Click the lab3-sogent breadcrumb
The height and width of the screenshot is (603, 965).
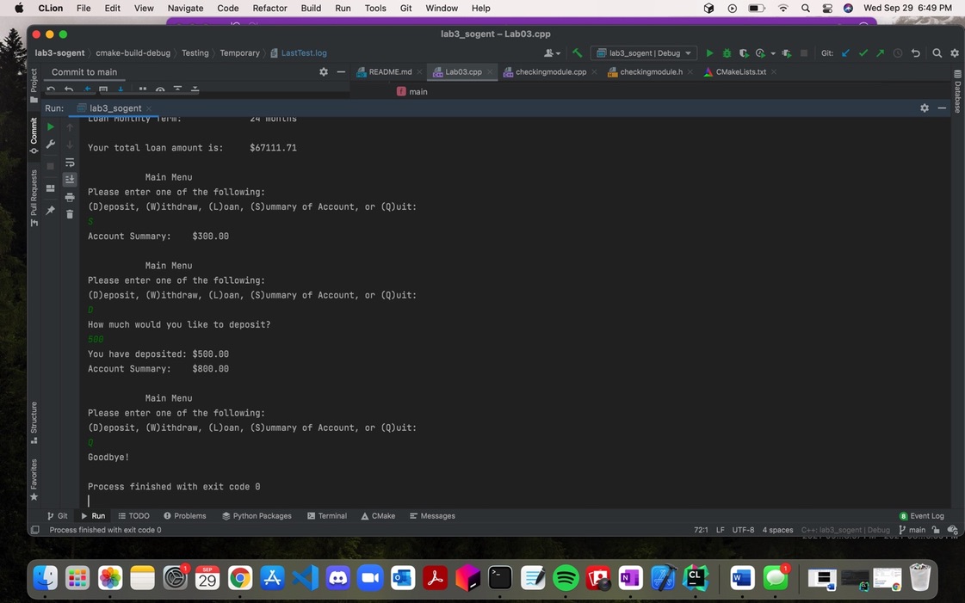pyautogui.click(x=59, y=52)
